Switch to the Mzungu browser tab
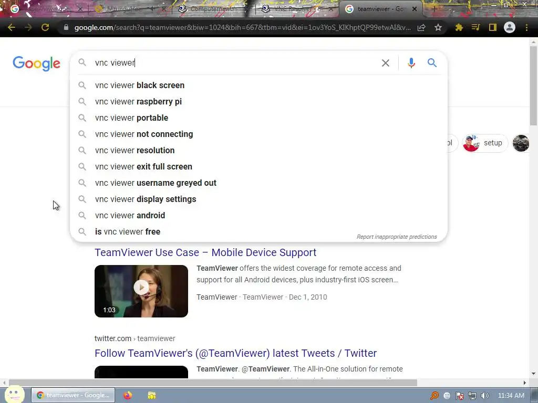 pyautogui.click(x=125, y=9)
